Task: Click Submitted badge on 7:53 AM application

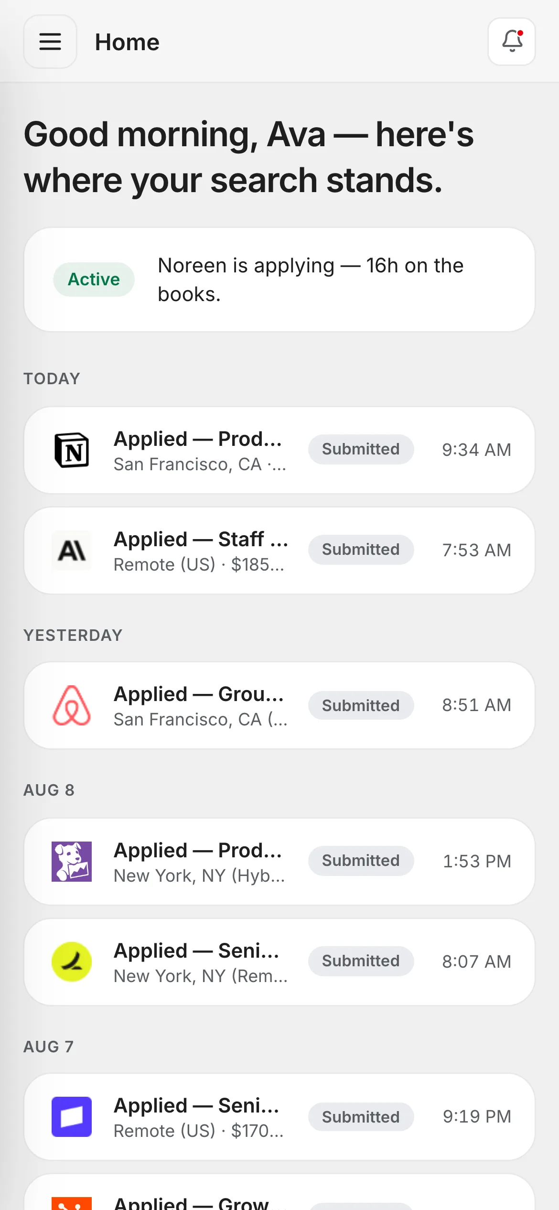Action: point(361,550)
